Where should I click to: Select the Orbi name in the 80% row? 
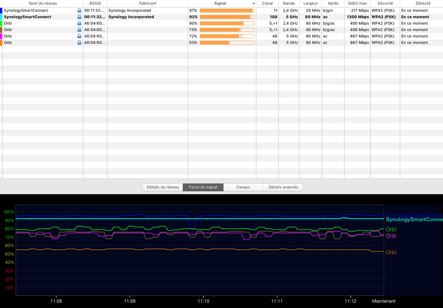[8, 23]
